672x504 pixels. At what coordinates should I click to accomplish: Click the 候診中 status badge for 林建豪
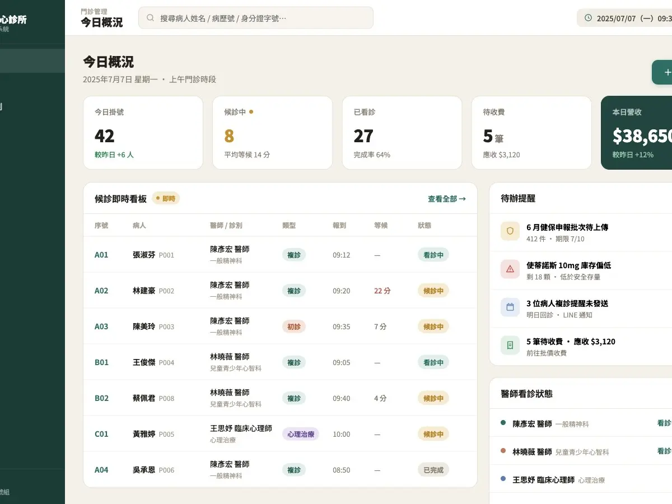coord(433,291)
